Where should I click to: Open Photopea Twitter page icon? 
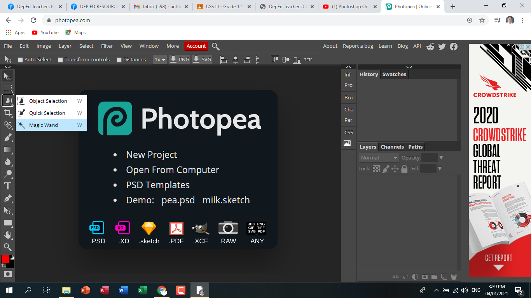(x=442, y=47)
